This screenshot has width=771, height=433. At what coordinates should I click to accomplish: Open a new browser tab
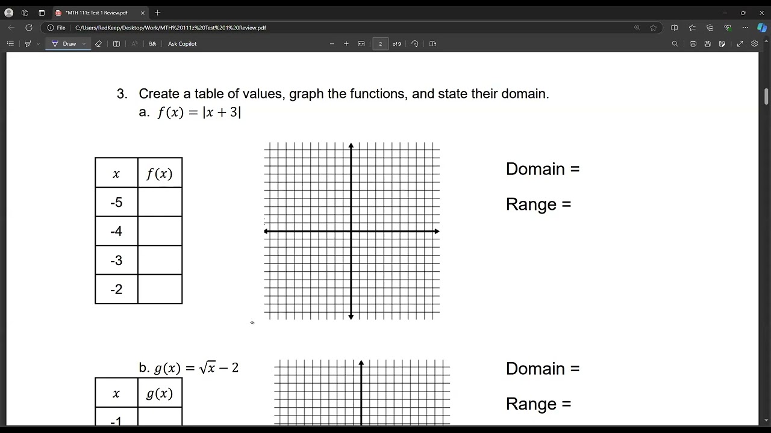pyautogui.click(x=158, y=13)
